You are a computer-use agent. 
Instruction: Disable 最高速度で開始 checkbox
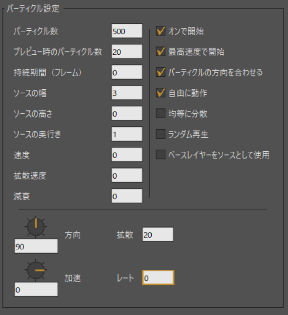(x=161, y=52)
